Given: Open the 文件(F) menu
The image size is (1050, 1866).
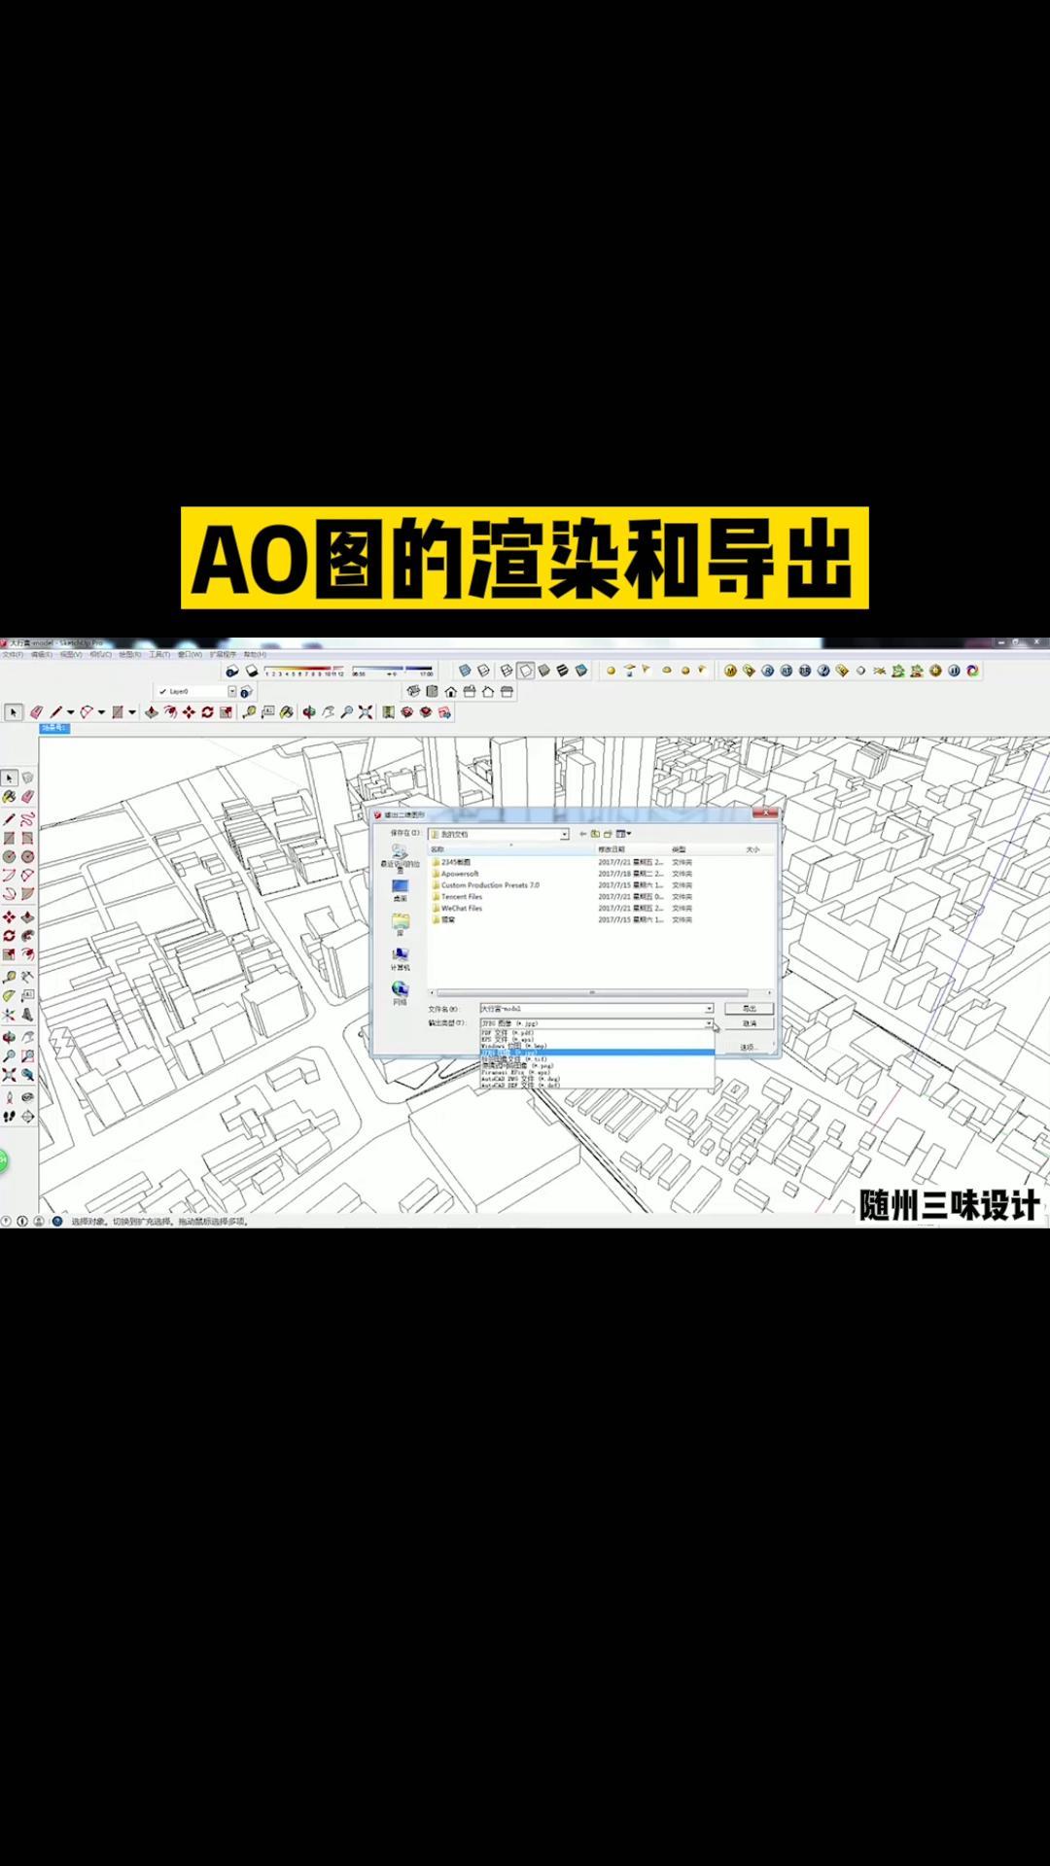Looking at the screenshot, I should (x=13, y=655).
